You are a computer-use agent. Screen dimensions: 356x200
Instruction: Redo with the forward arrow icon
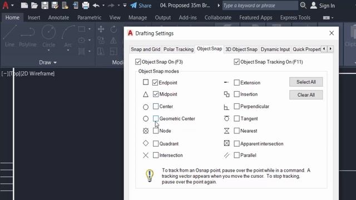click(x=111, y=5)
